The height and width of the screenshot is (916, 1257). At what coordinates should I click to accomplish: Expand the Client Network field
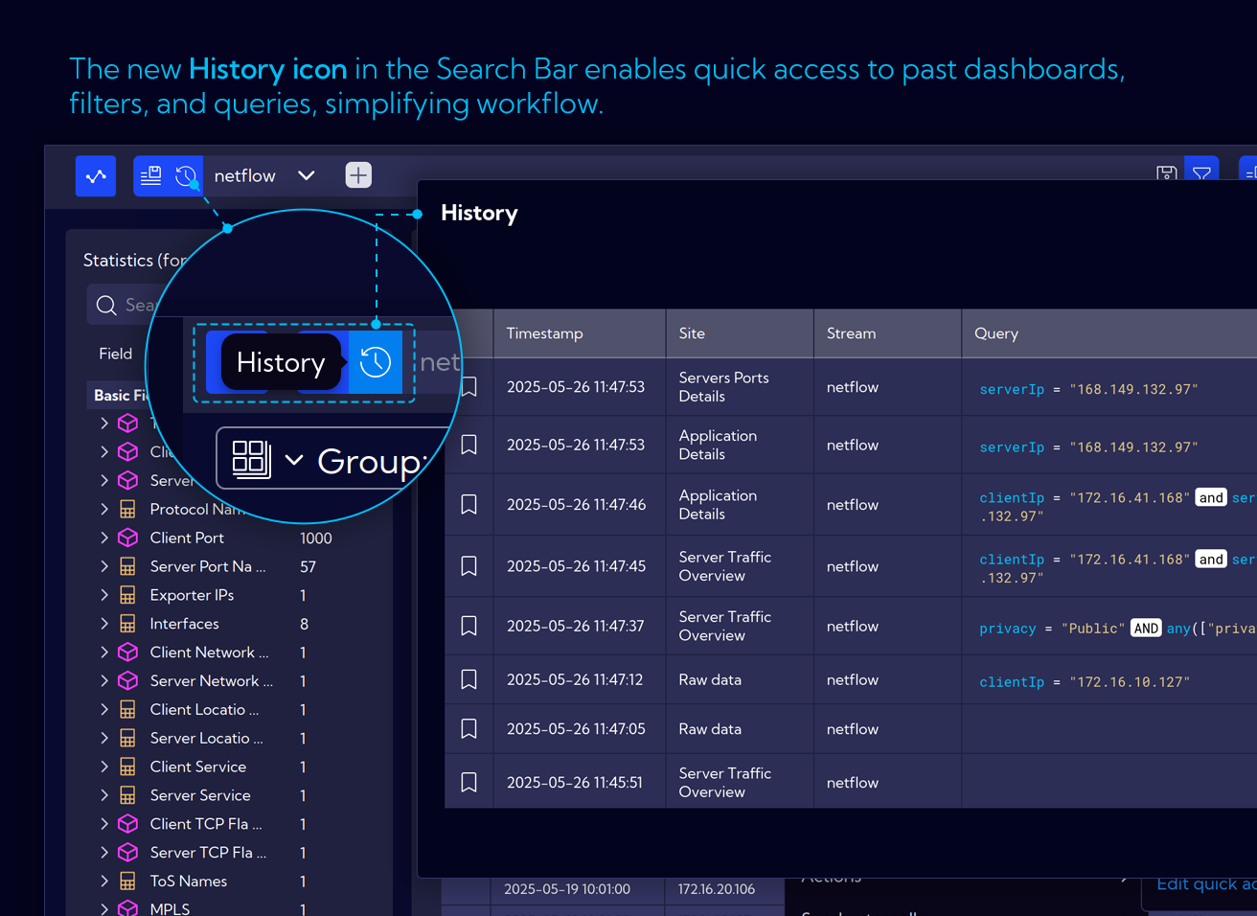[104, 652]
